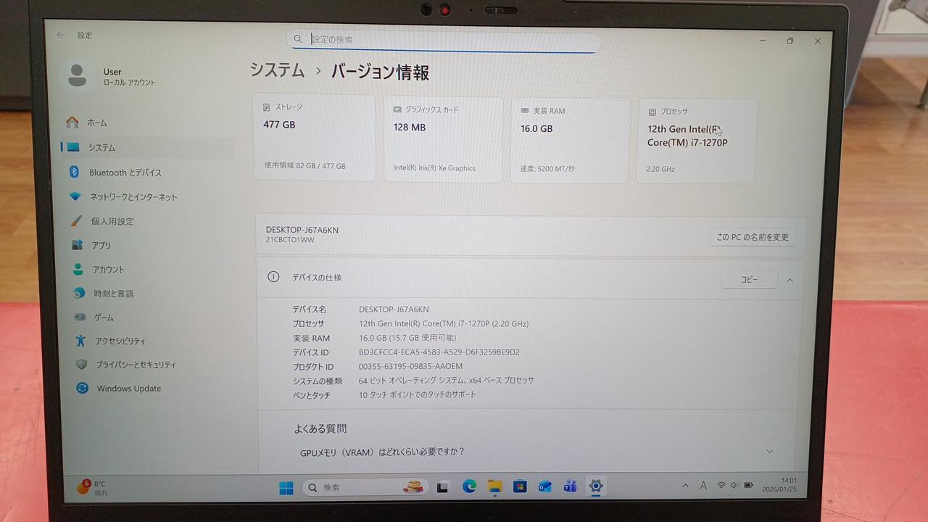
Task: Open ネットワークとインターネット settings
Action: click(x=133, y=197)
